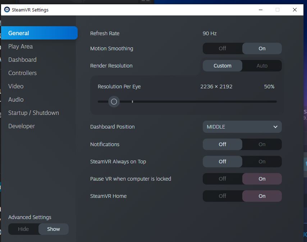
Task: Close the SteamVR Settings window
Action: (x=295, y=10)
